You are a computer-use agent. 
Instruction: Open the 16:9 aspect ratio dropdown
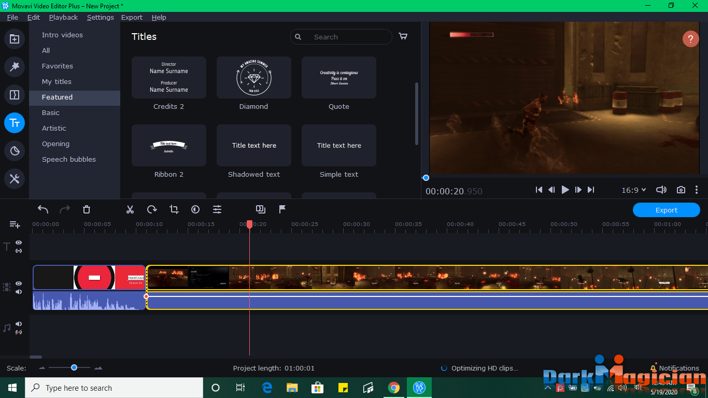[634, 190]
